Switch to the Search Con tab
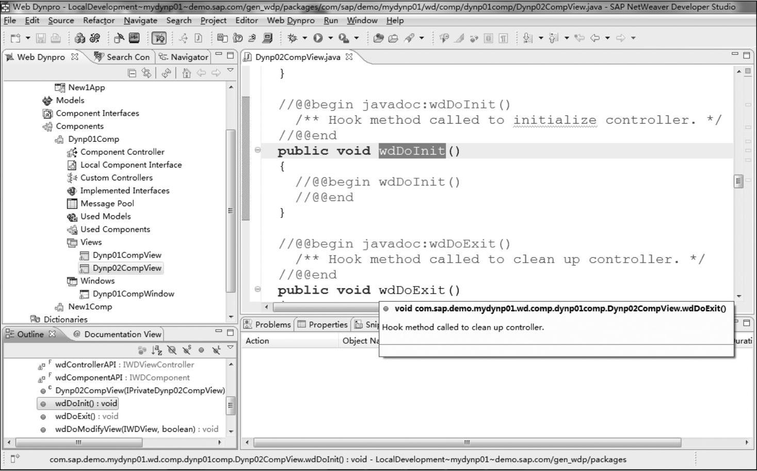This screenshot has height=471, width=757. [x=123, y=57]
